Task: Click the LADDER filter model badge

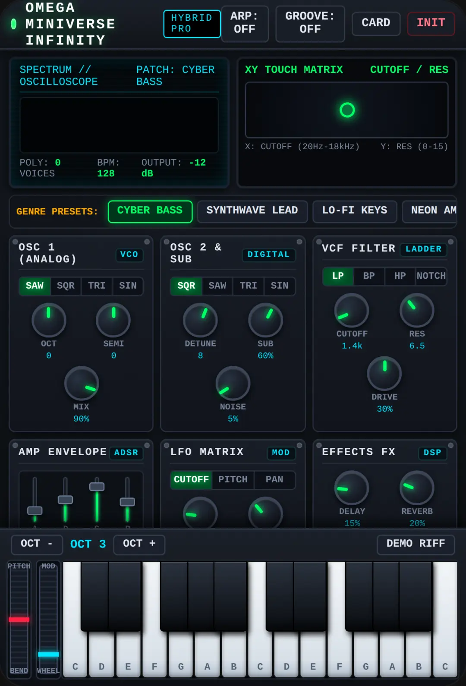Action: [423, 249]
